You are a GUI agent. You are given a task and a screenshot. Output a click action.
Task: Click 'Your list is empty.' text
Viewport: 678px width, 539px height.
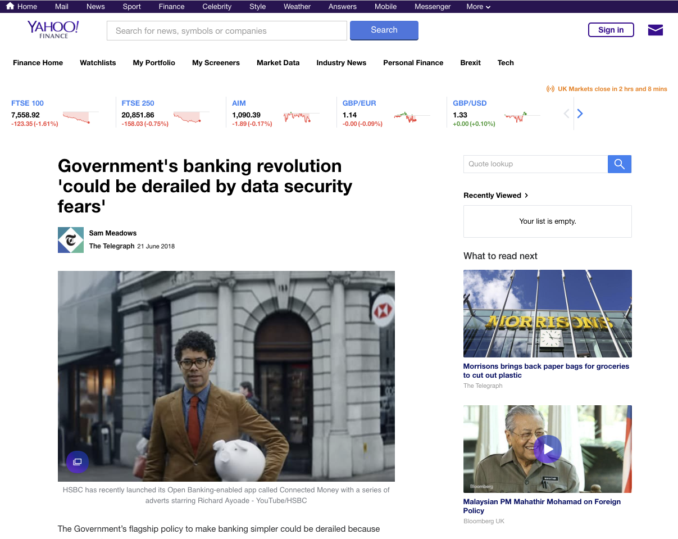click(x=548, y=221)
